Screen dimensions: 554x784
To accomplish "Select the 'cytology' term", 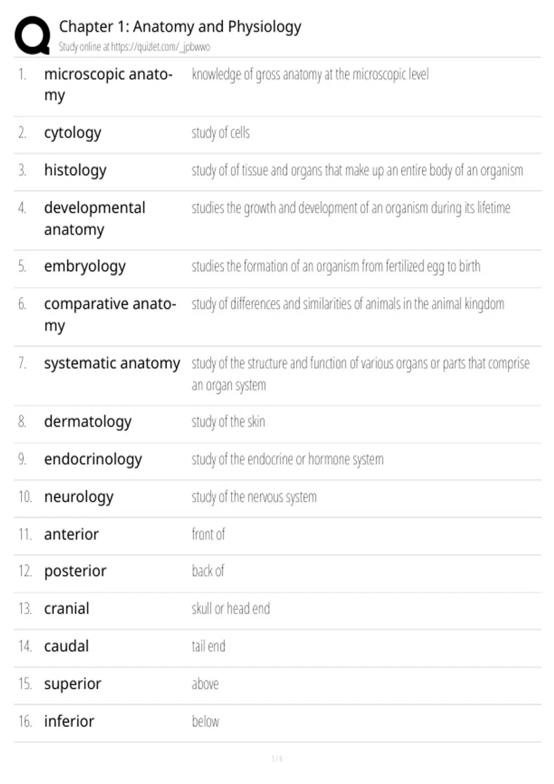I will click(x=72, y=133).
